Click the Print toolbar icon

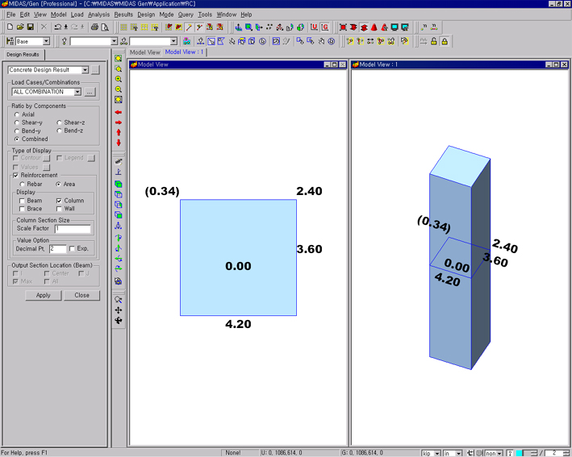tap(95, 27)
